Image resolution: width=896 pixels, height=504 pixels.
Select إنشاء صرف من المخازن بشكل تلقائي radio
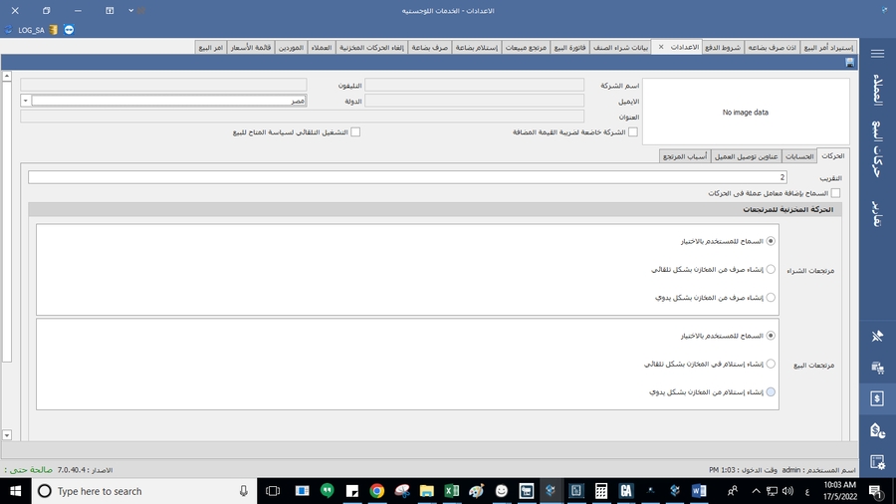click(x=771, y=269)
